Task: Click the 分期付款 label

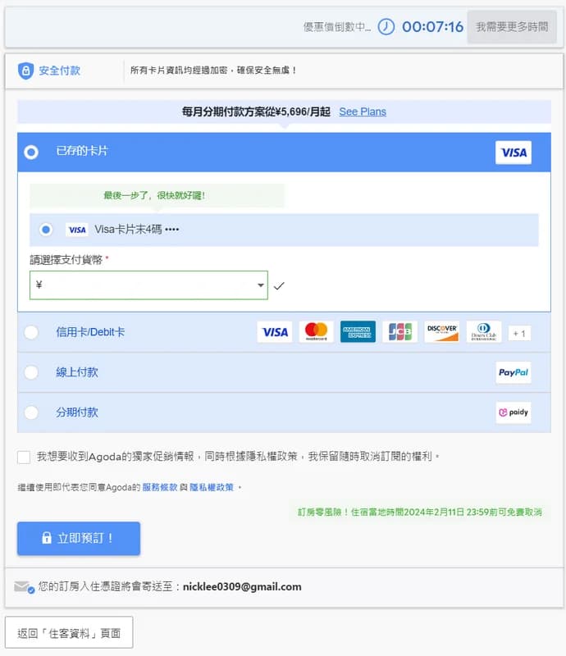Action: pos(77,412)
